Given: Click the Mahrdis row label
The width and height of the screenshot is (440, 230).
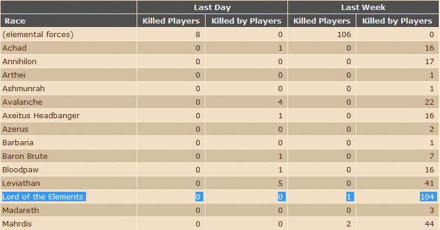Looking at the screenshot, I should [x=17, y=224].
